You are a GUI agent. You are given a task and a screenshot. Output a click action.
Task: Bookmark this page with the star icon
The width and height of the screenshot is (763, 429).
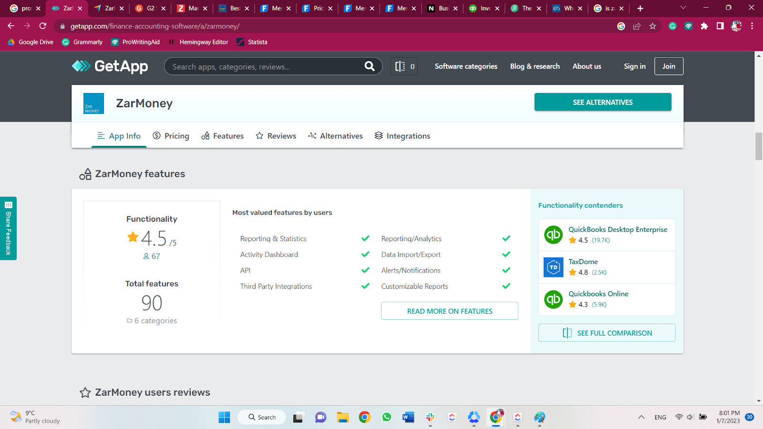tap(653, 26)
